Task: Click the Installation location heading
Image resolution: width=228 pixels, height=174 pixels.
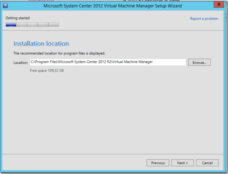Action: click(x=41, y=44)
